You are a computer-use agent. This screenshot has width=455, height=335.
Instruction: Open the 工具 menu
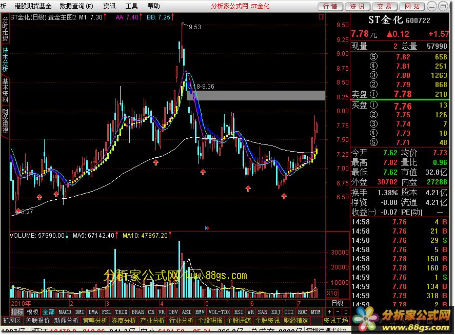coord(131,6)
